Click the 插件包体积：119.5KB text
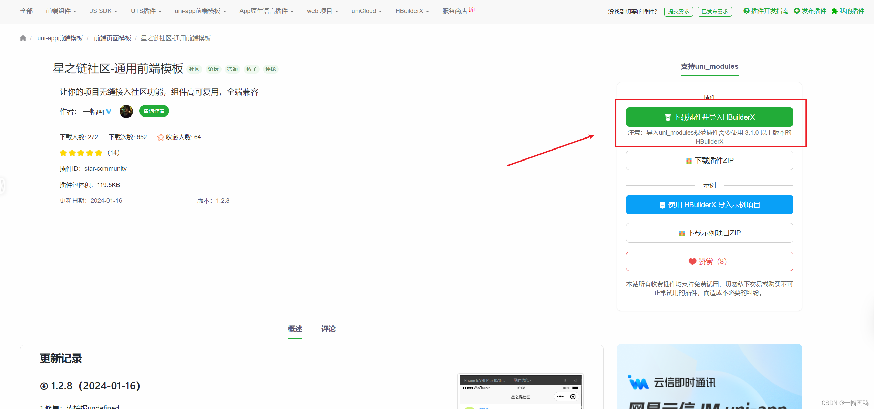The image size is (874, 409). click(x=90, y=185)
